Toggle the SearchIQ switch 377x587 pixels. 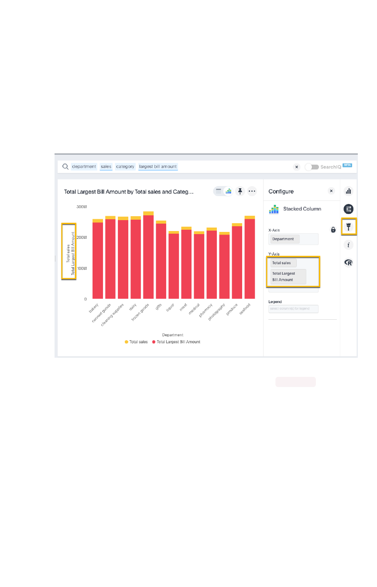coord(312,167)
